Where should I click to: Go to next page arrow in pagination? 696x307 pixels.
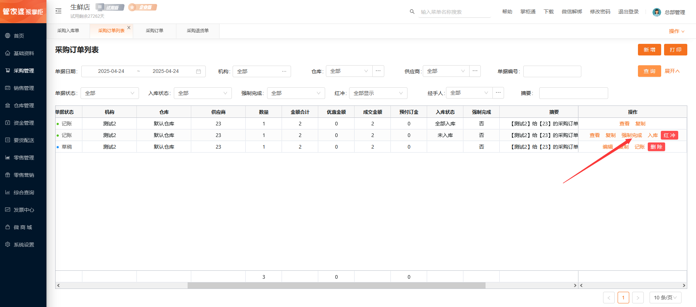click(638, 298)
